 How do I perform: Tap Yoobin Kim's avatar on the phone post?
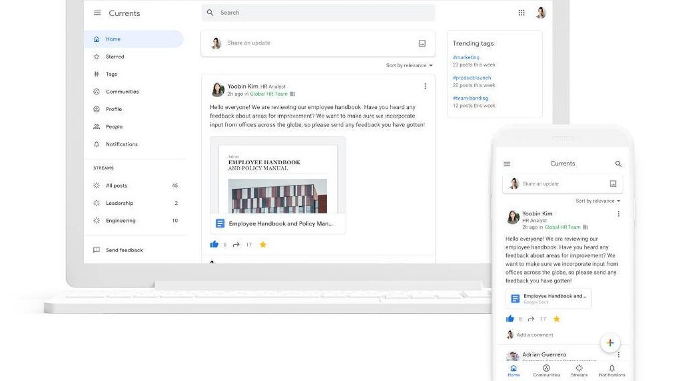tap(513, 217)
